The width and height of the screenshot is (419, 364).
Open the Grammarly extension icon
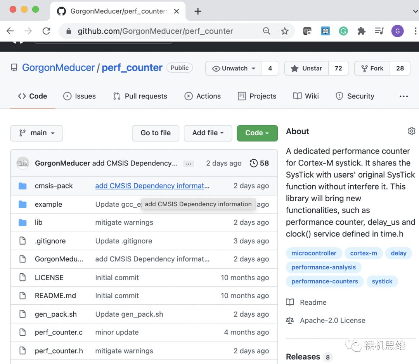coord(343,31)
